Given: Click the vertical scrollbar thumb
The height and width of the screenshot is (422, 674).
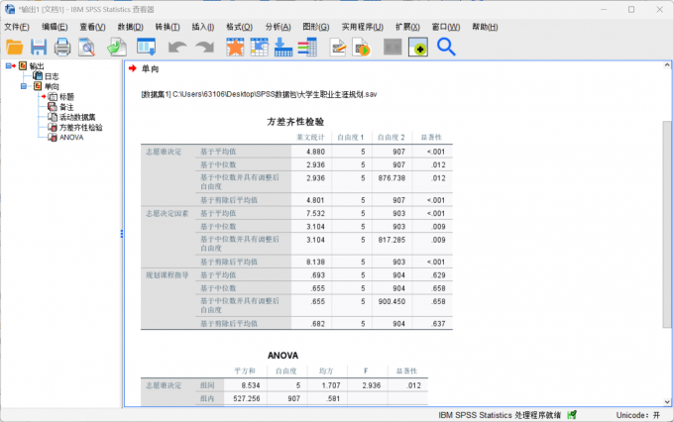Looking at the screenshot, I should tap(667, 224).
